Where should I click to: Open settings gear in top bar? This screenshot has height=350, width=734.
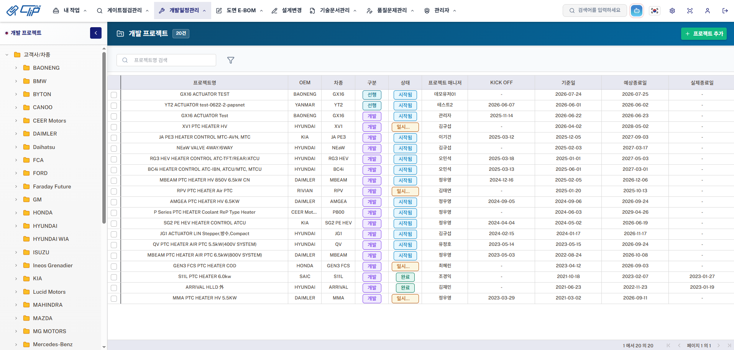pyautogui.click(x=672, y=11)
